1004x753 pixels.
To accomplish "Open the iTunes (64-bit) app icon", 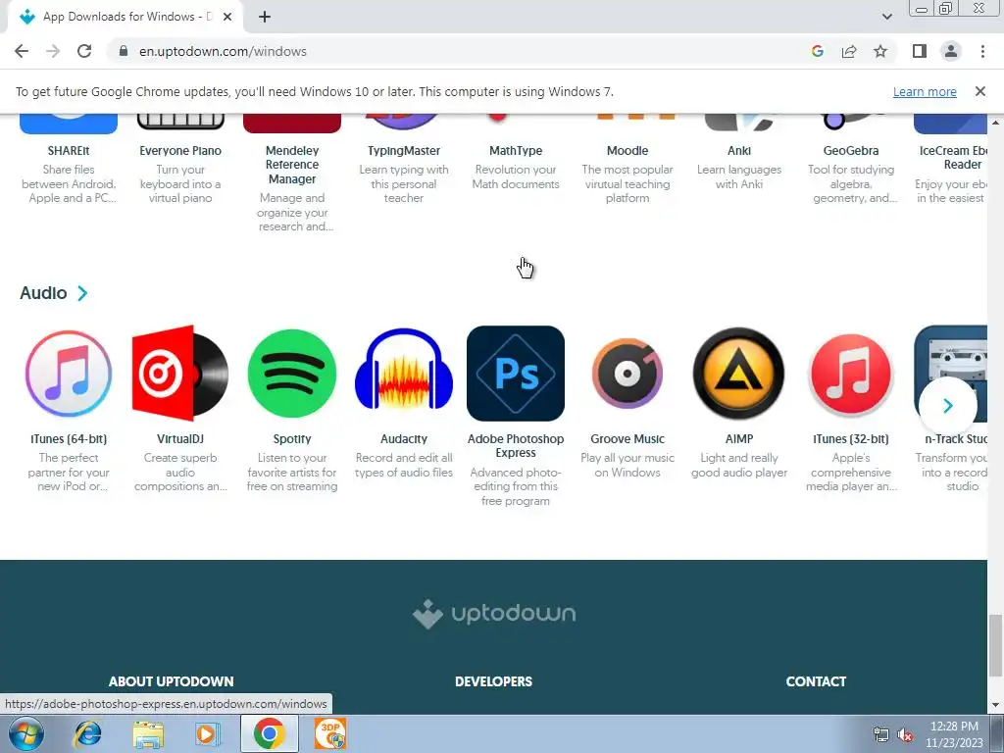I will tap(69, 374).
